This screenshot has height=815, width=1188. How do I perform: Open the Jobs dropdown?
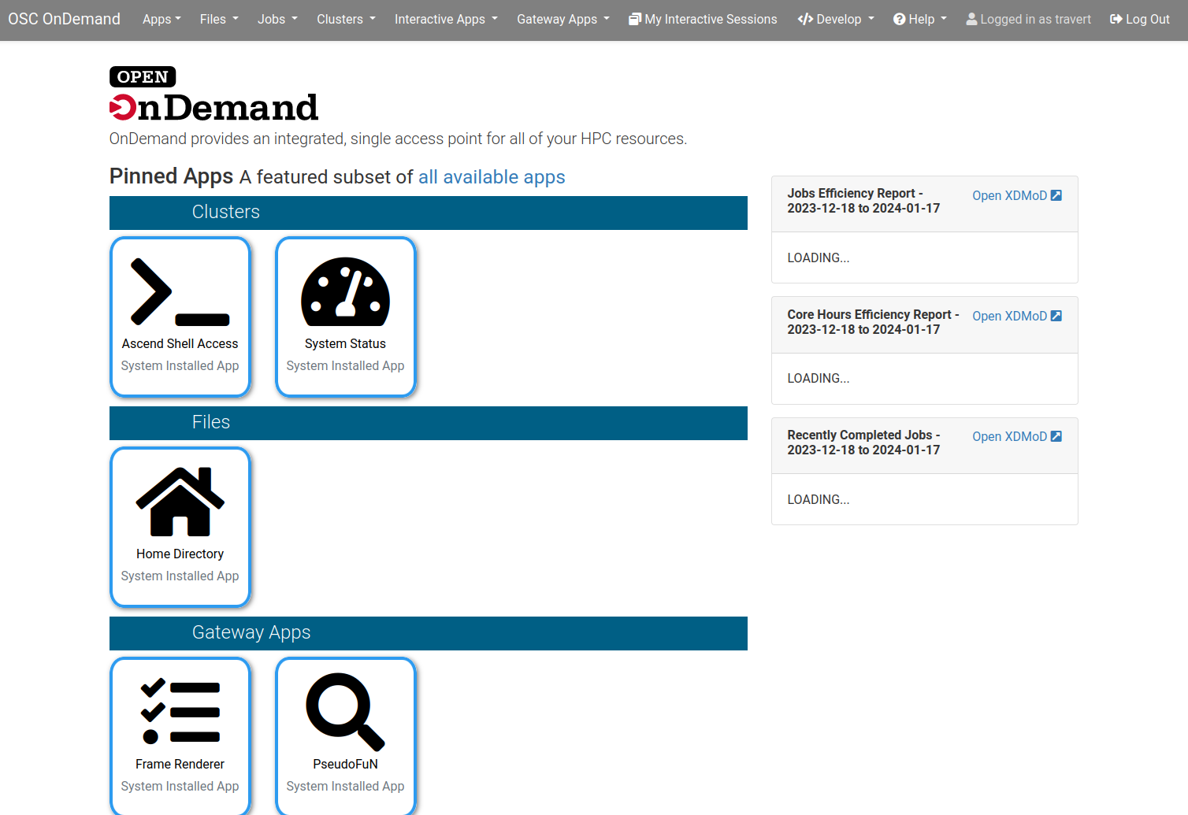tap(277, 19)
